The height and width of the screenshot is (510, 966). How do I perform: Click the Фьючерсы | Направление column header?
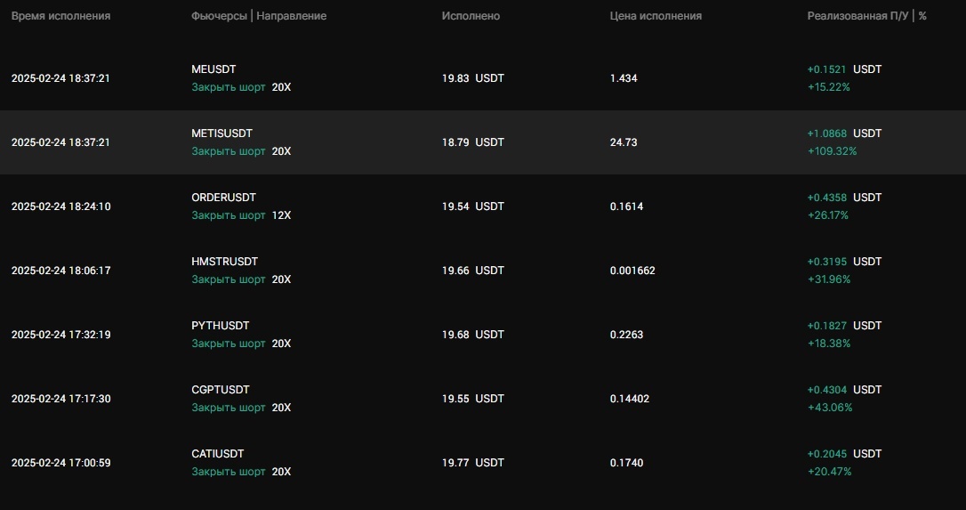(x=259, y=16)
